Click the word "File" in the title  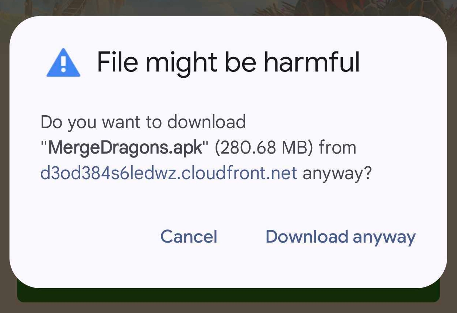117,62
